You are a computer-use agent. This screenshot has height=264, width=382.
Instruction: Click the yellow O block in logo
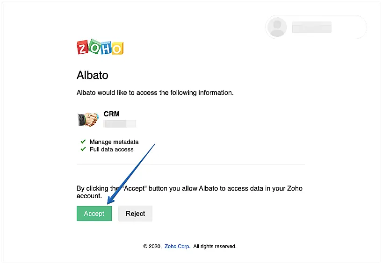click(117, 48)
